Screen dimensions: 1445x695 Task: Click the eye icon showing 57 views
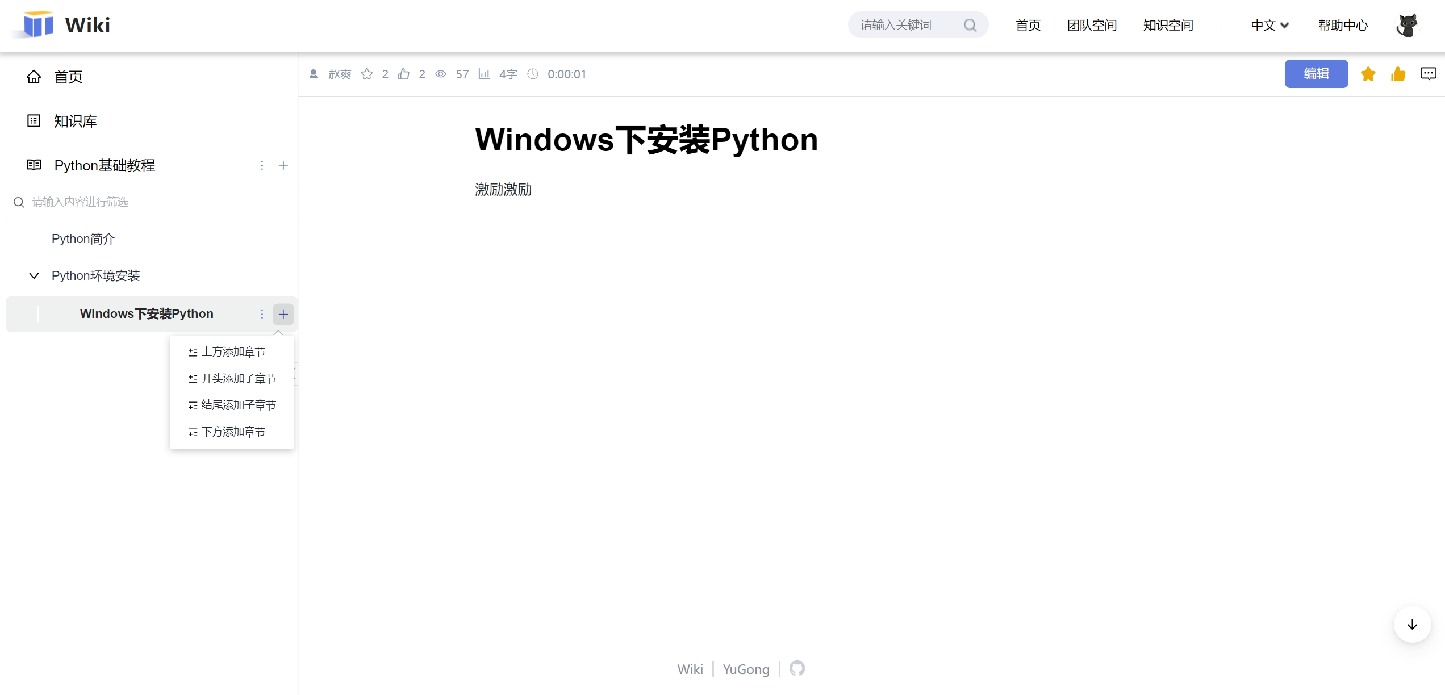click(441, 74)
